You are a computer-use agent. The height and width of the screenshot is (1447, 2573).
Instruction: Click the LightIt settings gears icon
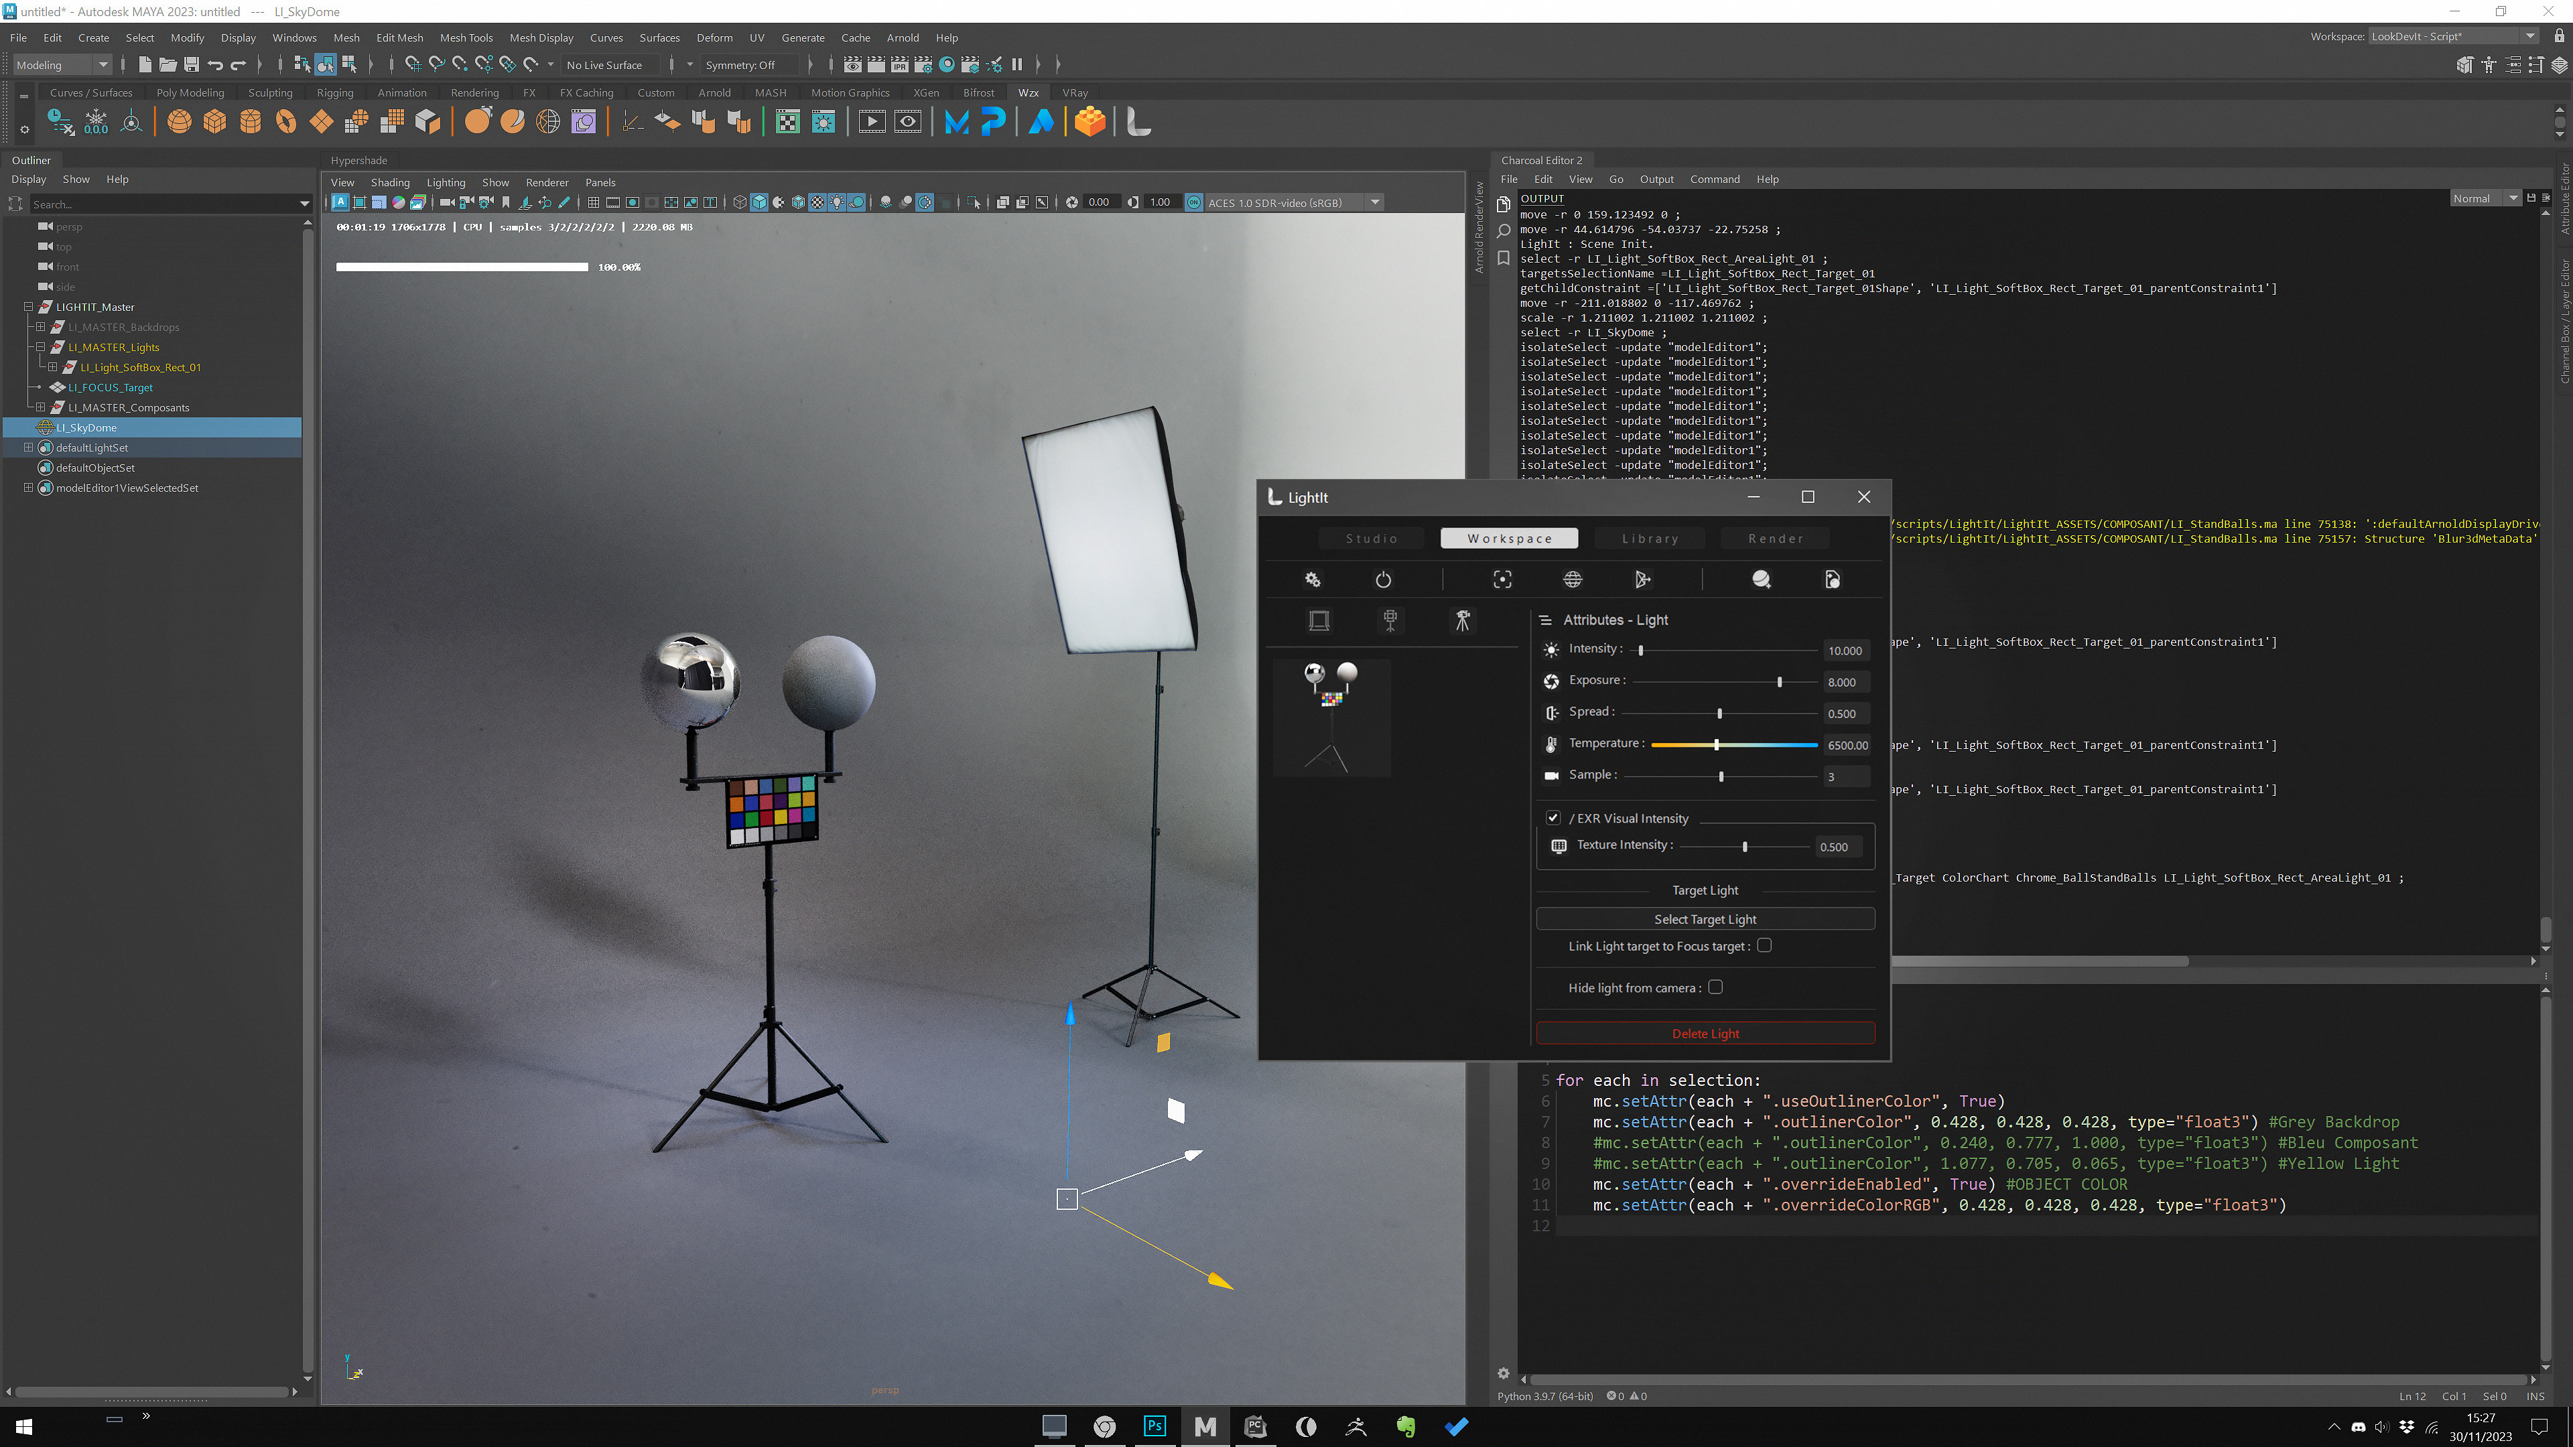(x=1313, y=579)
